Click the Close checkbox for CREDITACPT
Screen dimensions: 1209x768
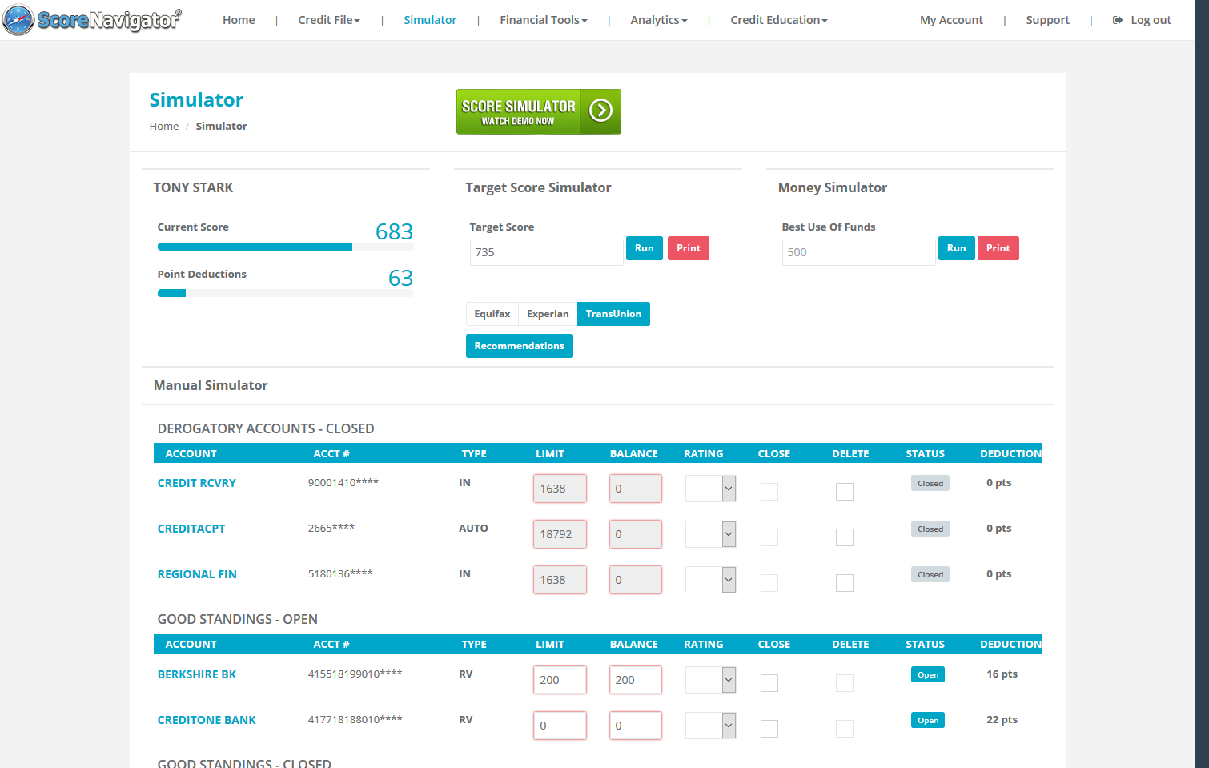pyautogui.click(x=769, y=537)
